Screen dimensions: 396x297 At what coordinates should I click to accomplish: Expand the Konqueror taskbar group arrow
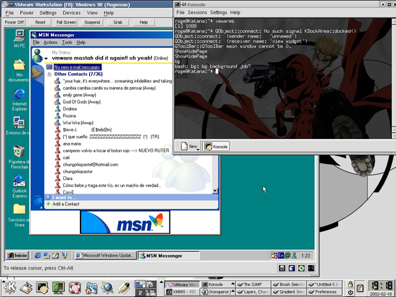233,291
